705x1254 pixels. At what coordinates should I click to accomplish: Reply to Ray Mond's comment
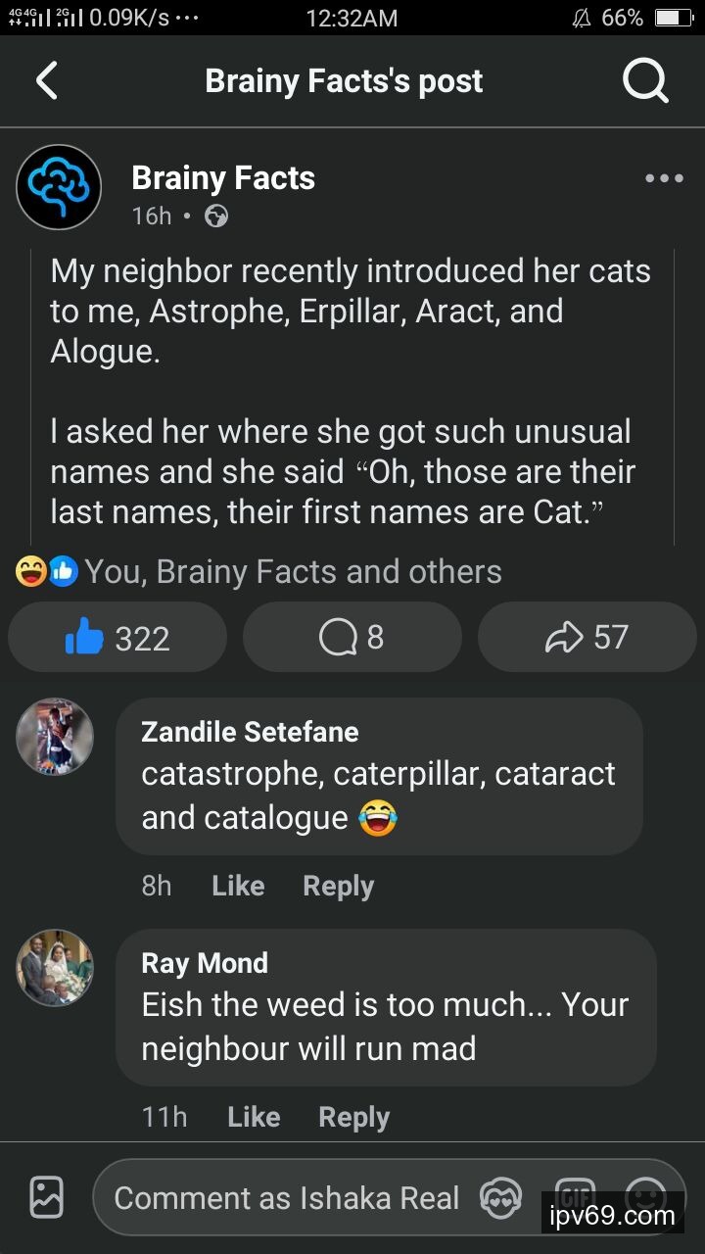click(x=353, y=1117)
